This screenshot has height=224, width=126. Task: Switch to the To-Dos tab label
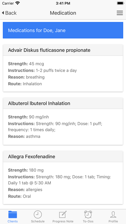[88, 221]
